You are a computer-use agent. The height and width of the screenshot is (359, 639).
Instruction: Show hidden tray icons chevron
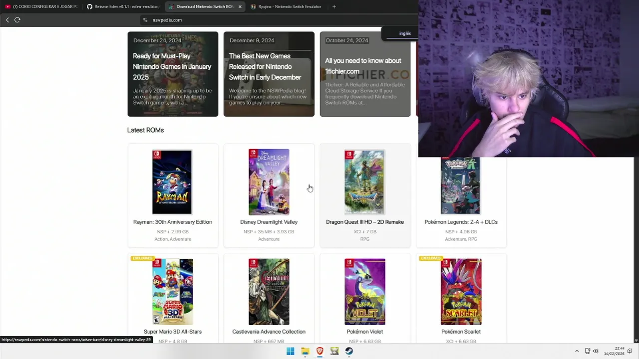click(x=577, y=351)
